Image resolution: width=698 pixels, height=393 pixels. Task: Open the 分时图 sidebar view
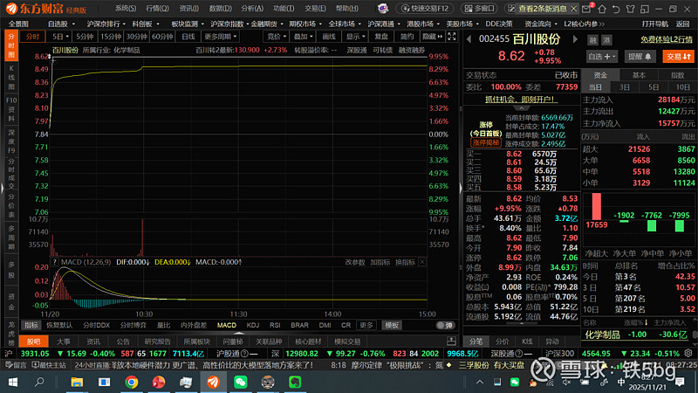pos(11,45)
